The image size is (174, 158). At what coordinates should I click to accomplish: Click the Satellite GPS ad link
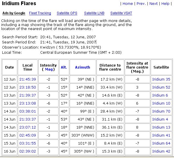point(67,13)
